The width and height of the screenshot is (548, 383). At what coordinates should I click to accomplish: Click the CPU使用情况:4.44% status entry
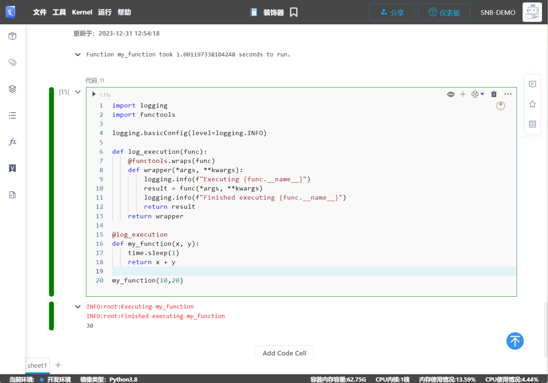[511, 379]
